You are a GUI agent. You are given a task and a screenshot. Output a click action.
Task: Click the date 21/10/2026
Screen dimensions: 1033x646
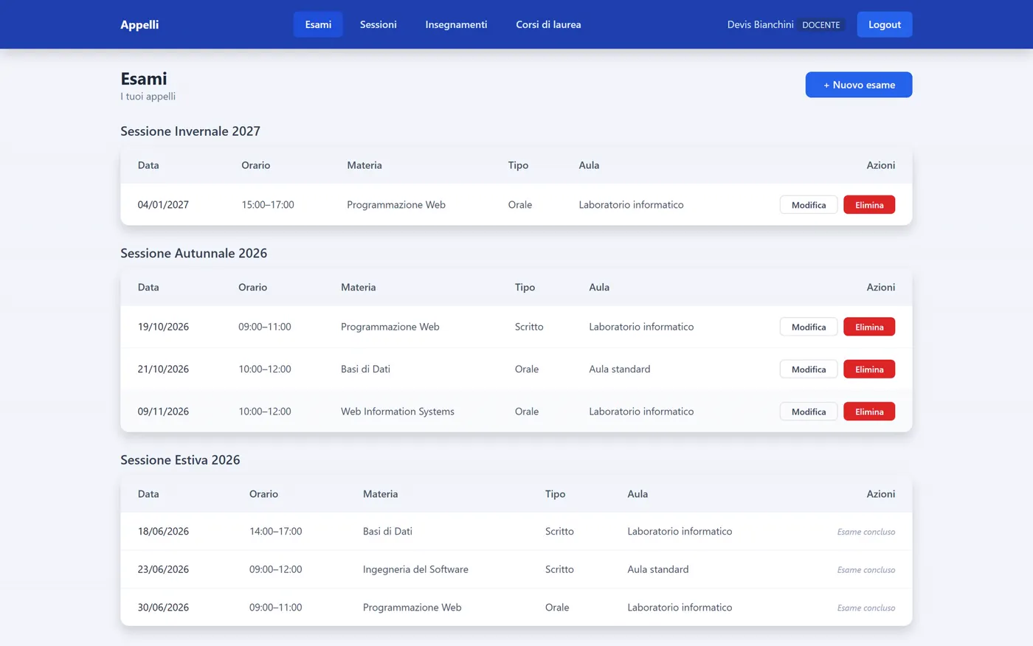pyautogui.click(x=163, y=369)
